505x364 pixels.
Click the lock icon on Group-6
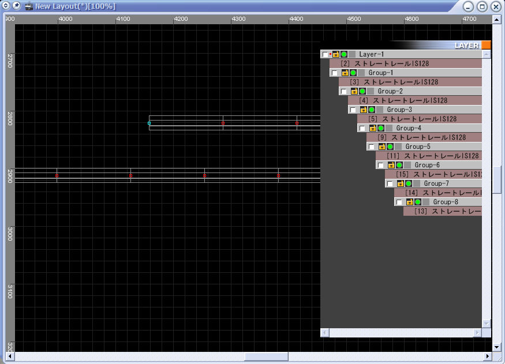coord(391,165)
